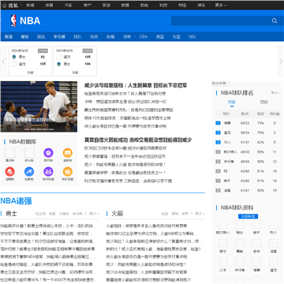Open 更多 in the 勇士 section header
The image size is (284, 284).
[x=94, y=214]
